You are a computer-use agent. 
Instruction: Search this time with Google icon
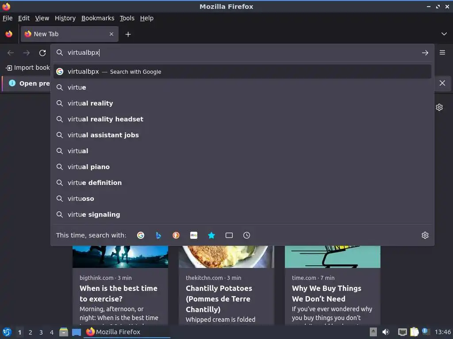pyautogui.click(x=141, y=235)
